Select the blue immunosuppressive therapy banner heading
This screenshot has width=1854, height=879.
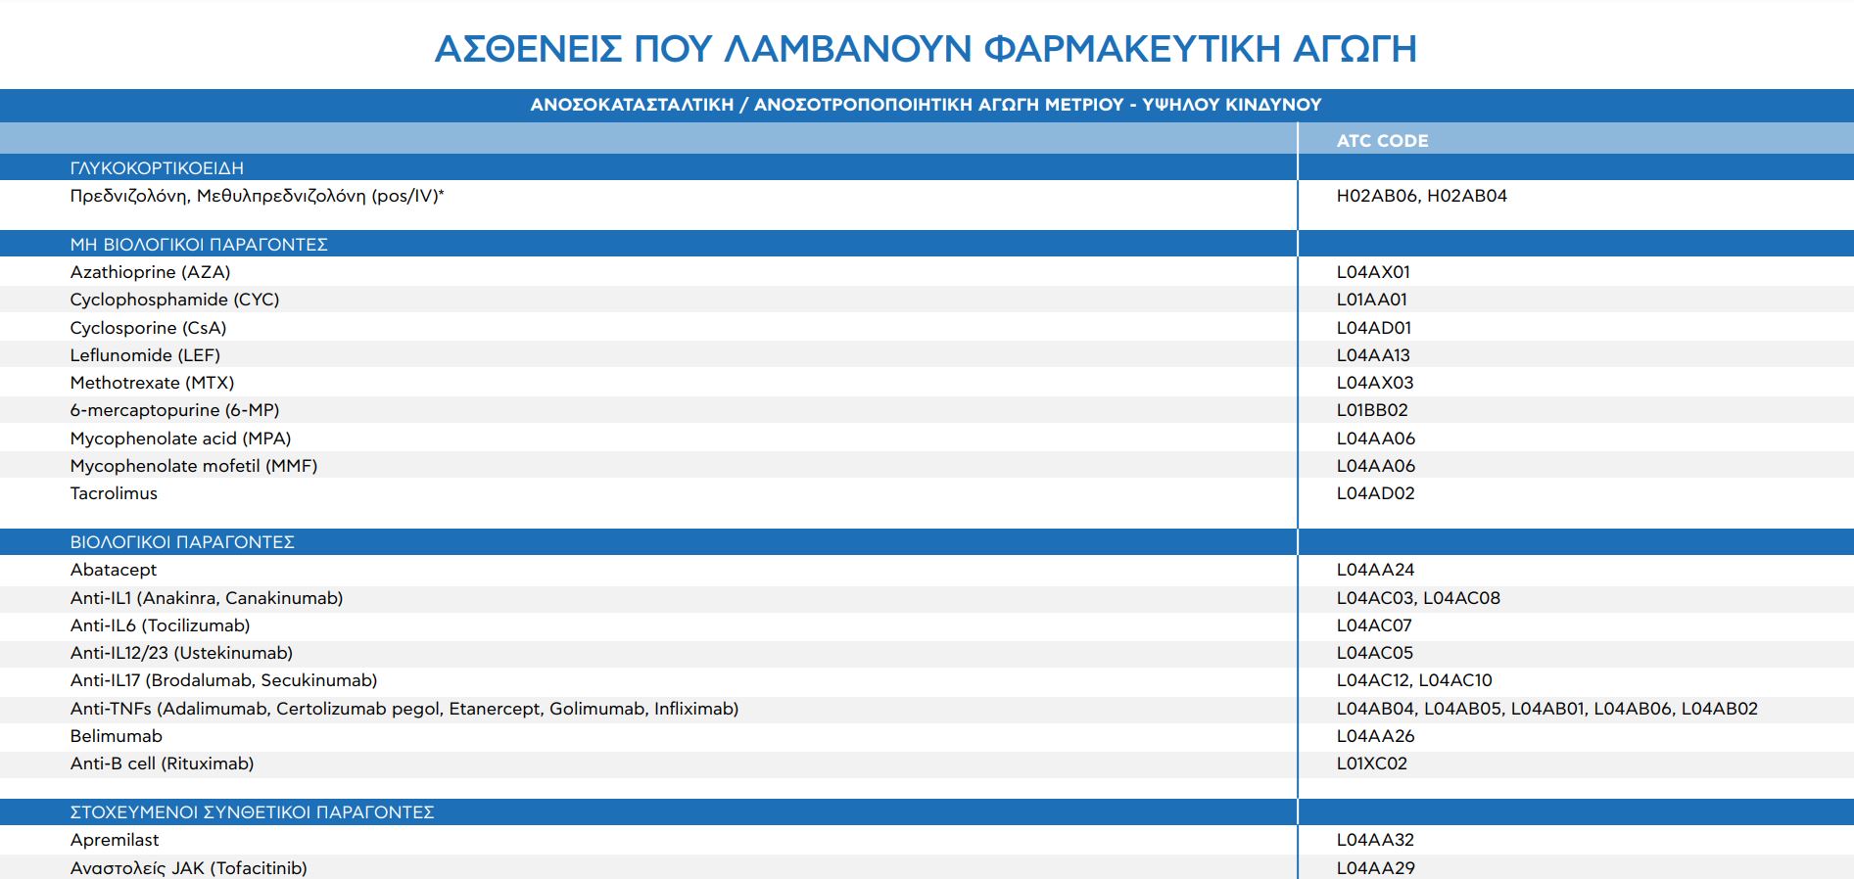[x=926, y=105]
